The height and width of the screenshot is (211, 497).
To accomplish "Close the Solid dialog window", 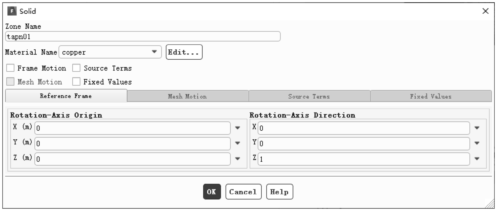I will point(485,11).
